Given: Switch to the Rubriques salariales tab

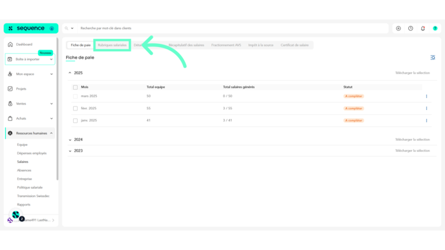Looking at the screenshot, I should (112, 45).
